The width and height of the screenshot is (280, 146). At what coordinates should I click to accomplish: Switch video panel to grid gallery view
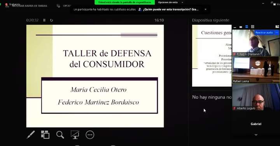252,27
